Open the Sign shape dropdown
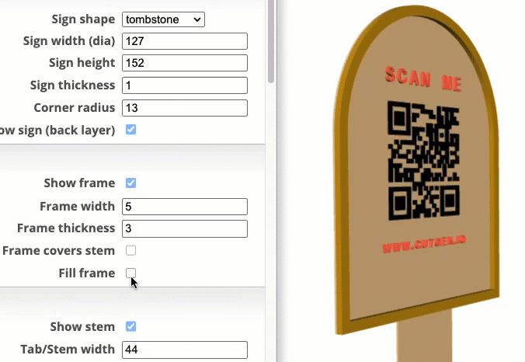525x362 pixels. point(163,19)
